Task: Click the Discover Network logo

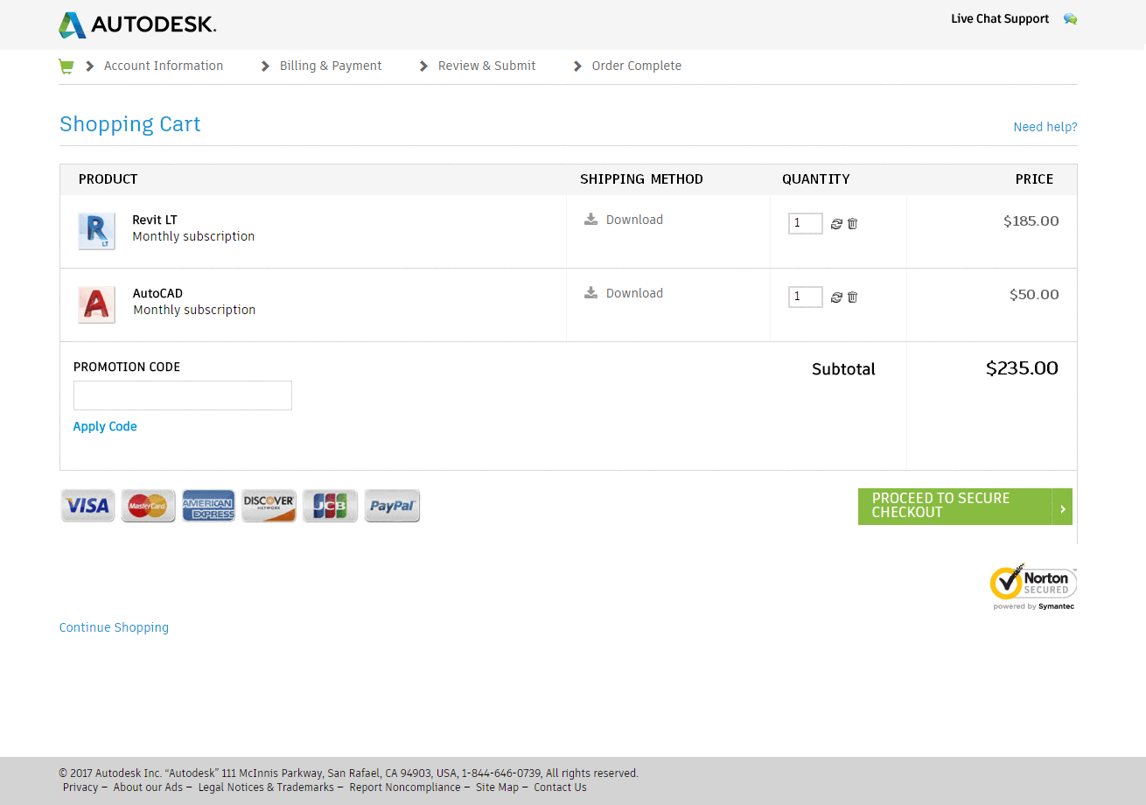Action: (x=269, y=506)
